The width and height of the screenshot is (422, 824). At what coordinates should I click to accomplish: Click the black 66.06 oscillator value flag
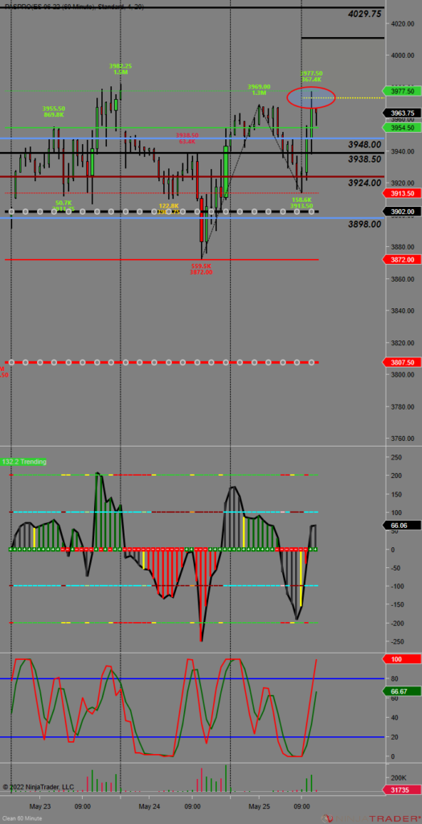pos(403,525)
